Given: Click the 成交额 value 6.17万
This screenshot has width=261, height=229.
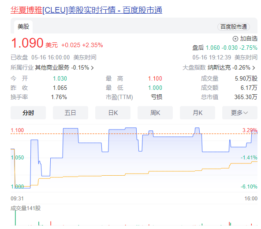Looking at the screenshot, I should [249, 88].
